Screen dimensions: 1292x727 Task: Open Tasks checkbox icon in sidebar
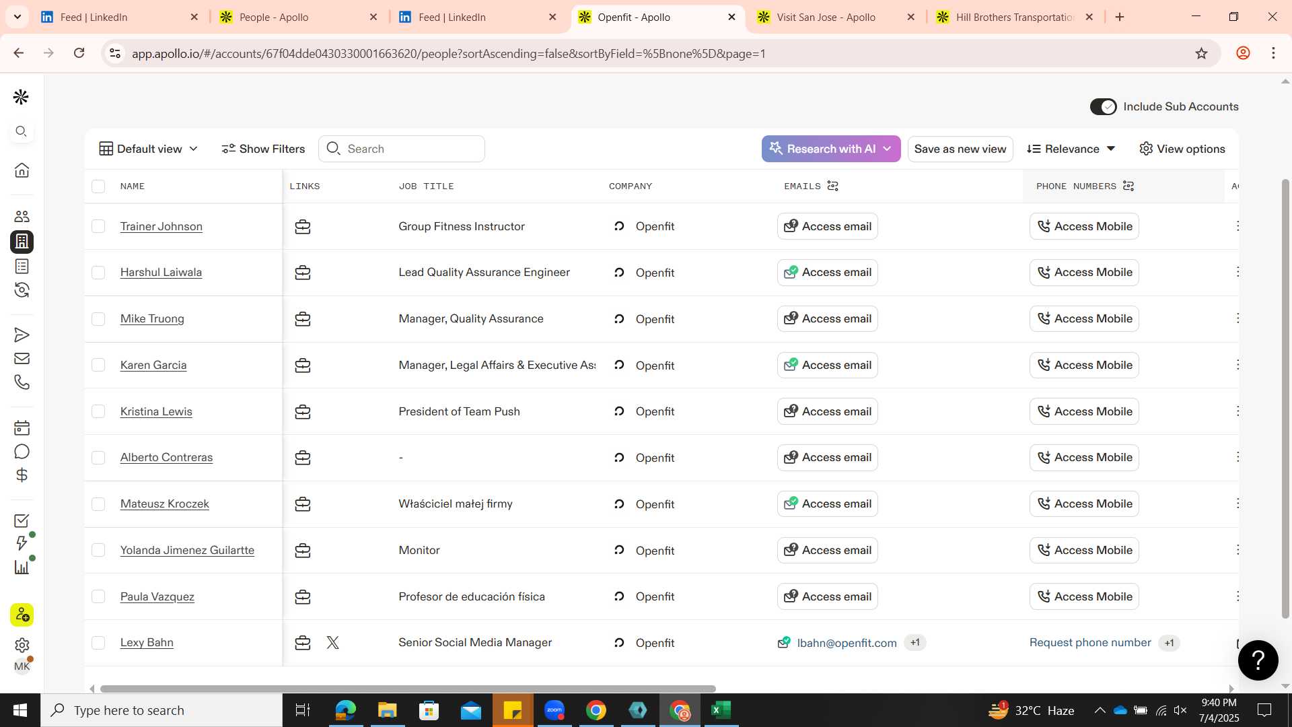(22, 520)
